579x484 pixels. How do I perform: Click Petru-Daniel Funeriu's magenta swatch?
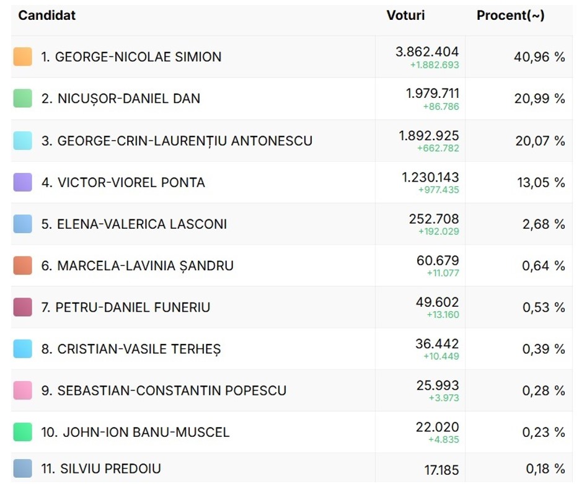[23, 307]
